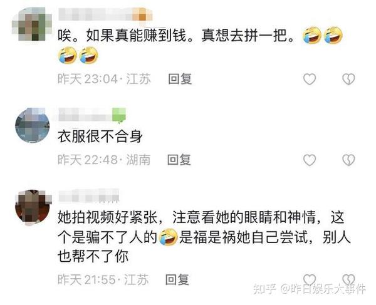376x305 pixels.
Task: Like the comment about clothes not fitting
Action: point(310,160)
